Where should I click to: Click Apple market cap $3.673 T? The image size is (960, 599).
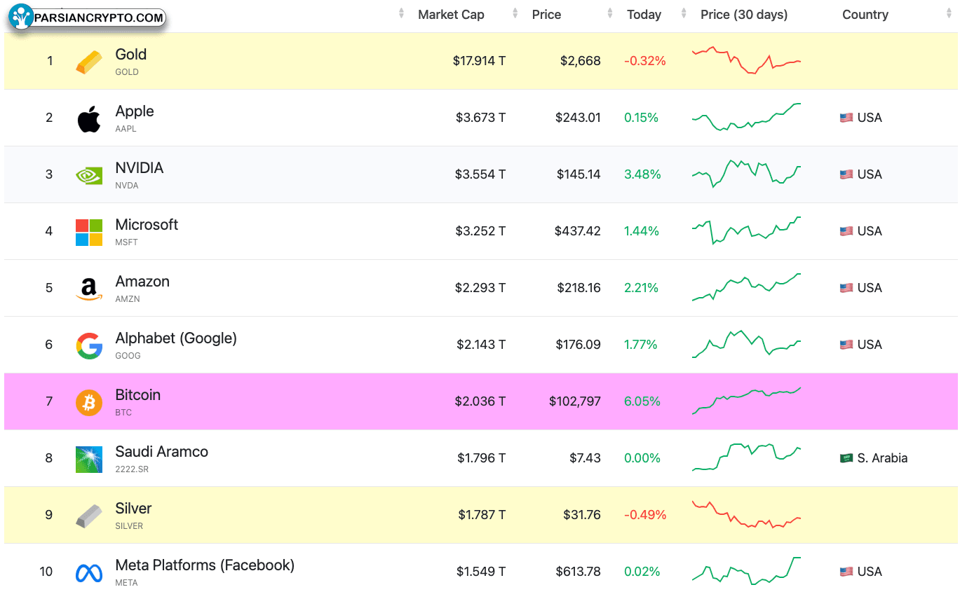click(x=480, y=118)
